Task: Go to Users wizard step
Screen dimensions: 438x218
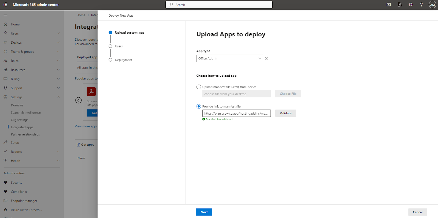Action: [119, 46]
